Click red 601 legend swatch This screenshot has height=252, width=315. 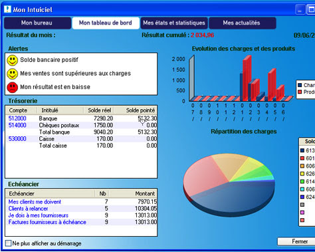click(x=302, y=158)
